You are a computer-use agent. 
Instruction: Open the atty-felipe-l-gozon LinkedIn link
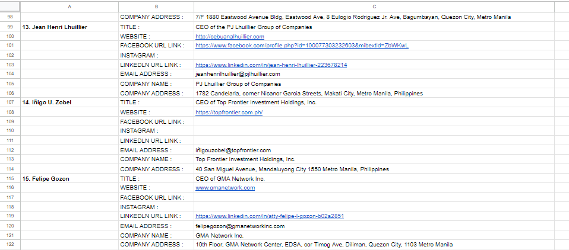270,216
